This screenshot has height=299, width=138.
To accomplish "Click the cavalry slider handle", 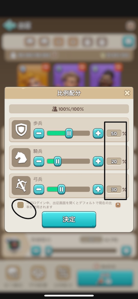I will tap(57, 161).
